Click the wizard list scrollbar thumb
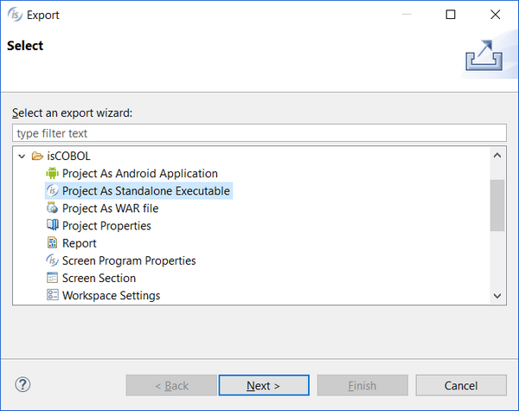Screen dimensions: 519x411 click(497, 205)
